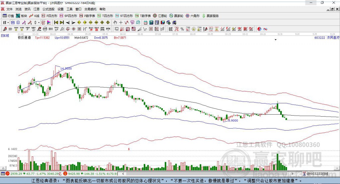Select the zigzag wave line tool

point(145,29)
